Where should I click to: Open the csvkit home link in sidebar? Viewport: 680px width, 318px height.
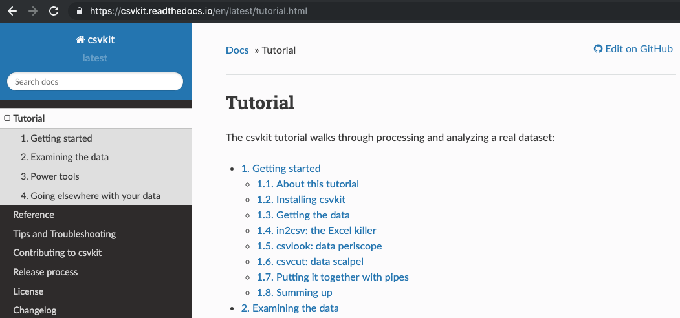(95, 40)
